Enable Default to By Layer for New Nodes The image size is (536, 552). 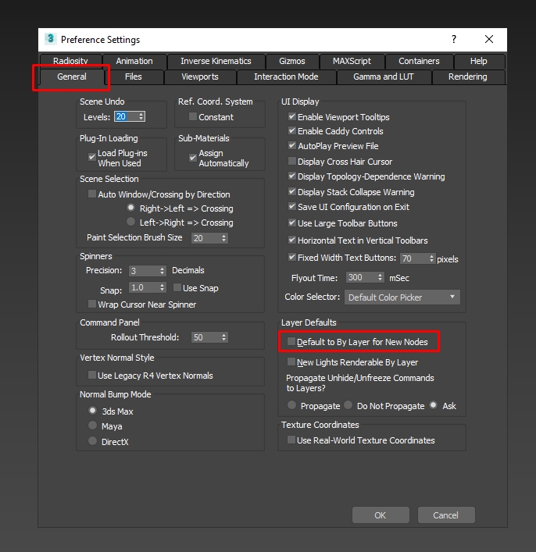[291, 342]
